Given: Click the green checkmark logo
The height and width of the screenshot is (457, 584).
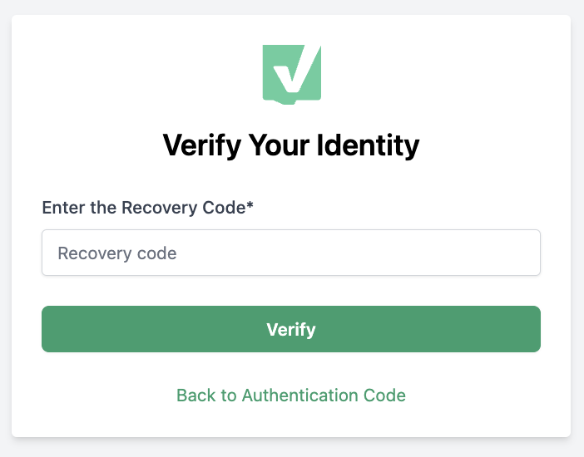Looking at the screenshot, I should coord(292,75).
